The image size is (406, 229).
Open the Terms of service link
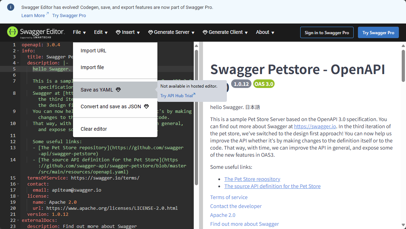pyautogui.click(x=229, y=197)
